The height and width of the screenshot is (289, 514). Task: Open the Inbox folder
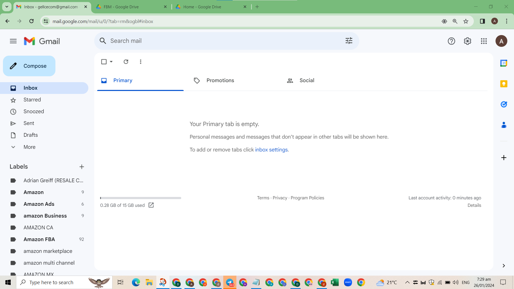(44, 88)
